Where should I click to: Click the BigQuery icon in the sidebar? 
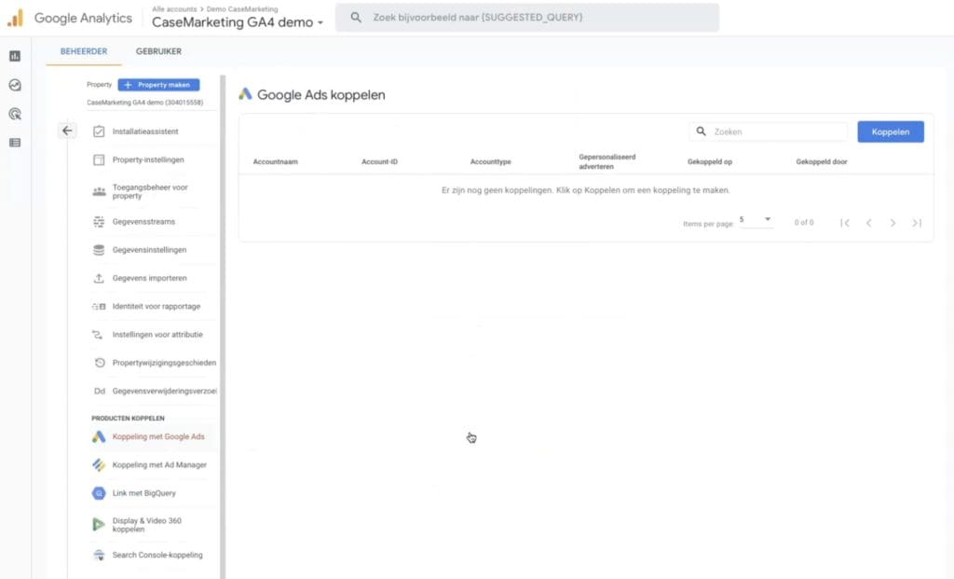coord(99,493)
